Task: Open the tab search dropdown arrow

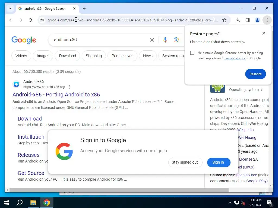Action: pyautogui.click(x=10, y=8)
